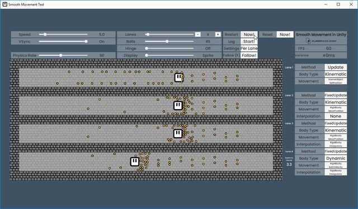
Task: Click the Display value Sprite
Action: click(x=208, y=56)
